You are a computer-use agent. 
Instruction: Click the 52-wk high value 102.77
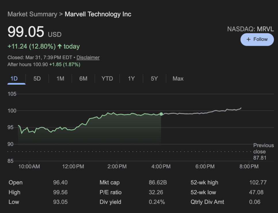tap(258, 182)
